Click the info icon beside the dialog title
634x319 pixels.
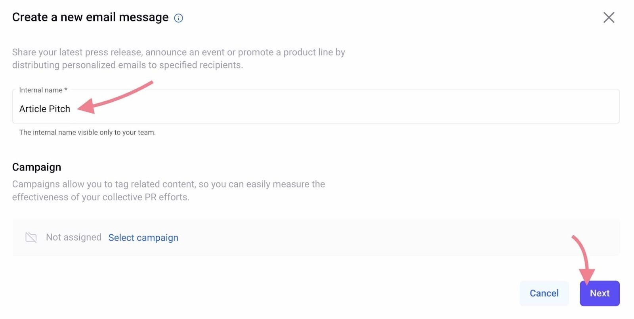point(179,18)
